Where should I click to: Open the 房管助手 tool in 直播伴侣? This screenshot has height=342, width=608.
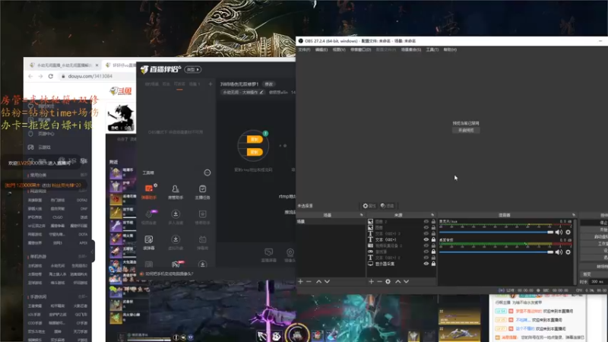click(176, 192)
